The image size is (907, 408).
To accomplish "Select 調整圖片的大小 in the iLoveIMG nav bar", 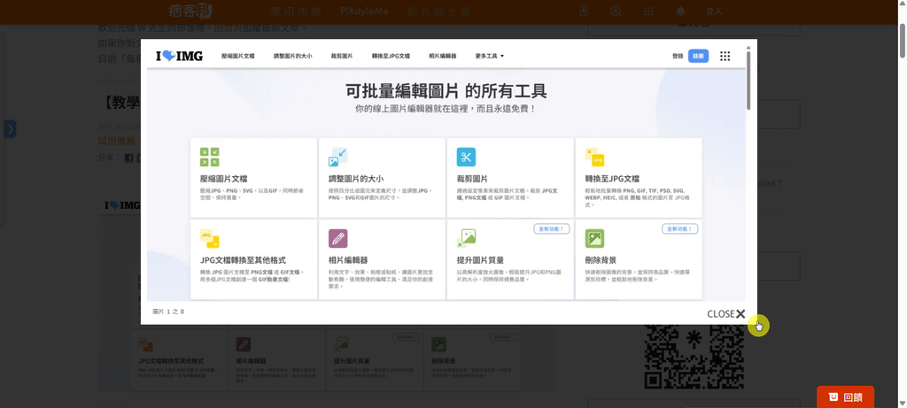I will (292, 56).
